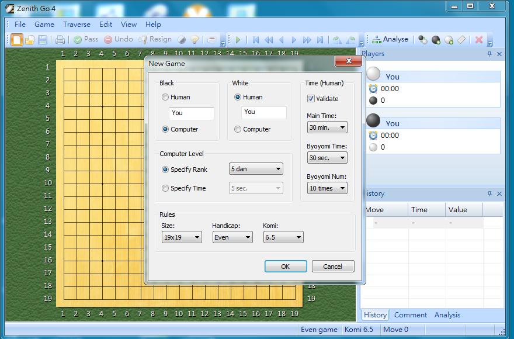Screen dimensions: 514x339
Task: Open the Komi dropdown
Action: tap(283, 237)
